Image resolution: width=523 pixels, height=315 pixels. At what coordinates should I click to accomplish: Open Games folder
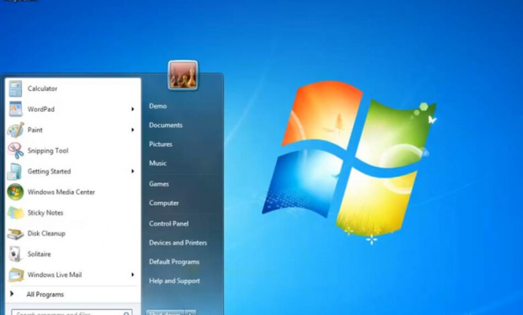coord(159,184)
